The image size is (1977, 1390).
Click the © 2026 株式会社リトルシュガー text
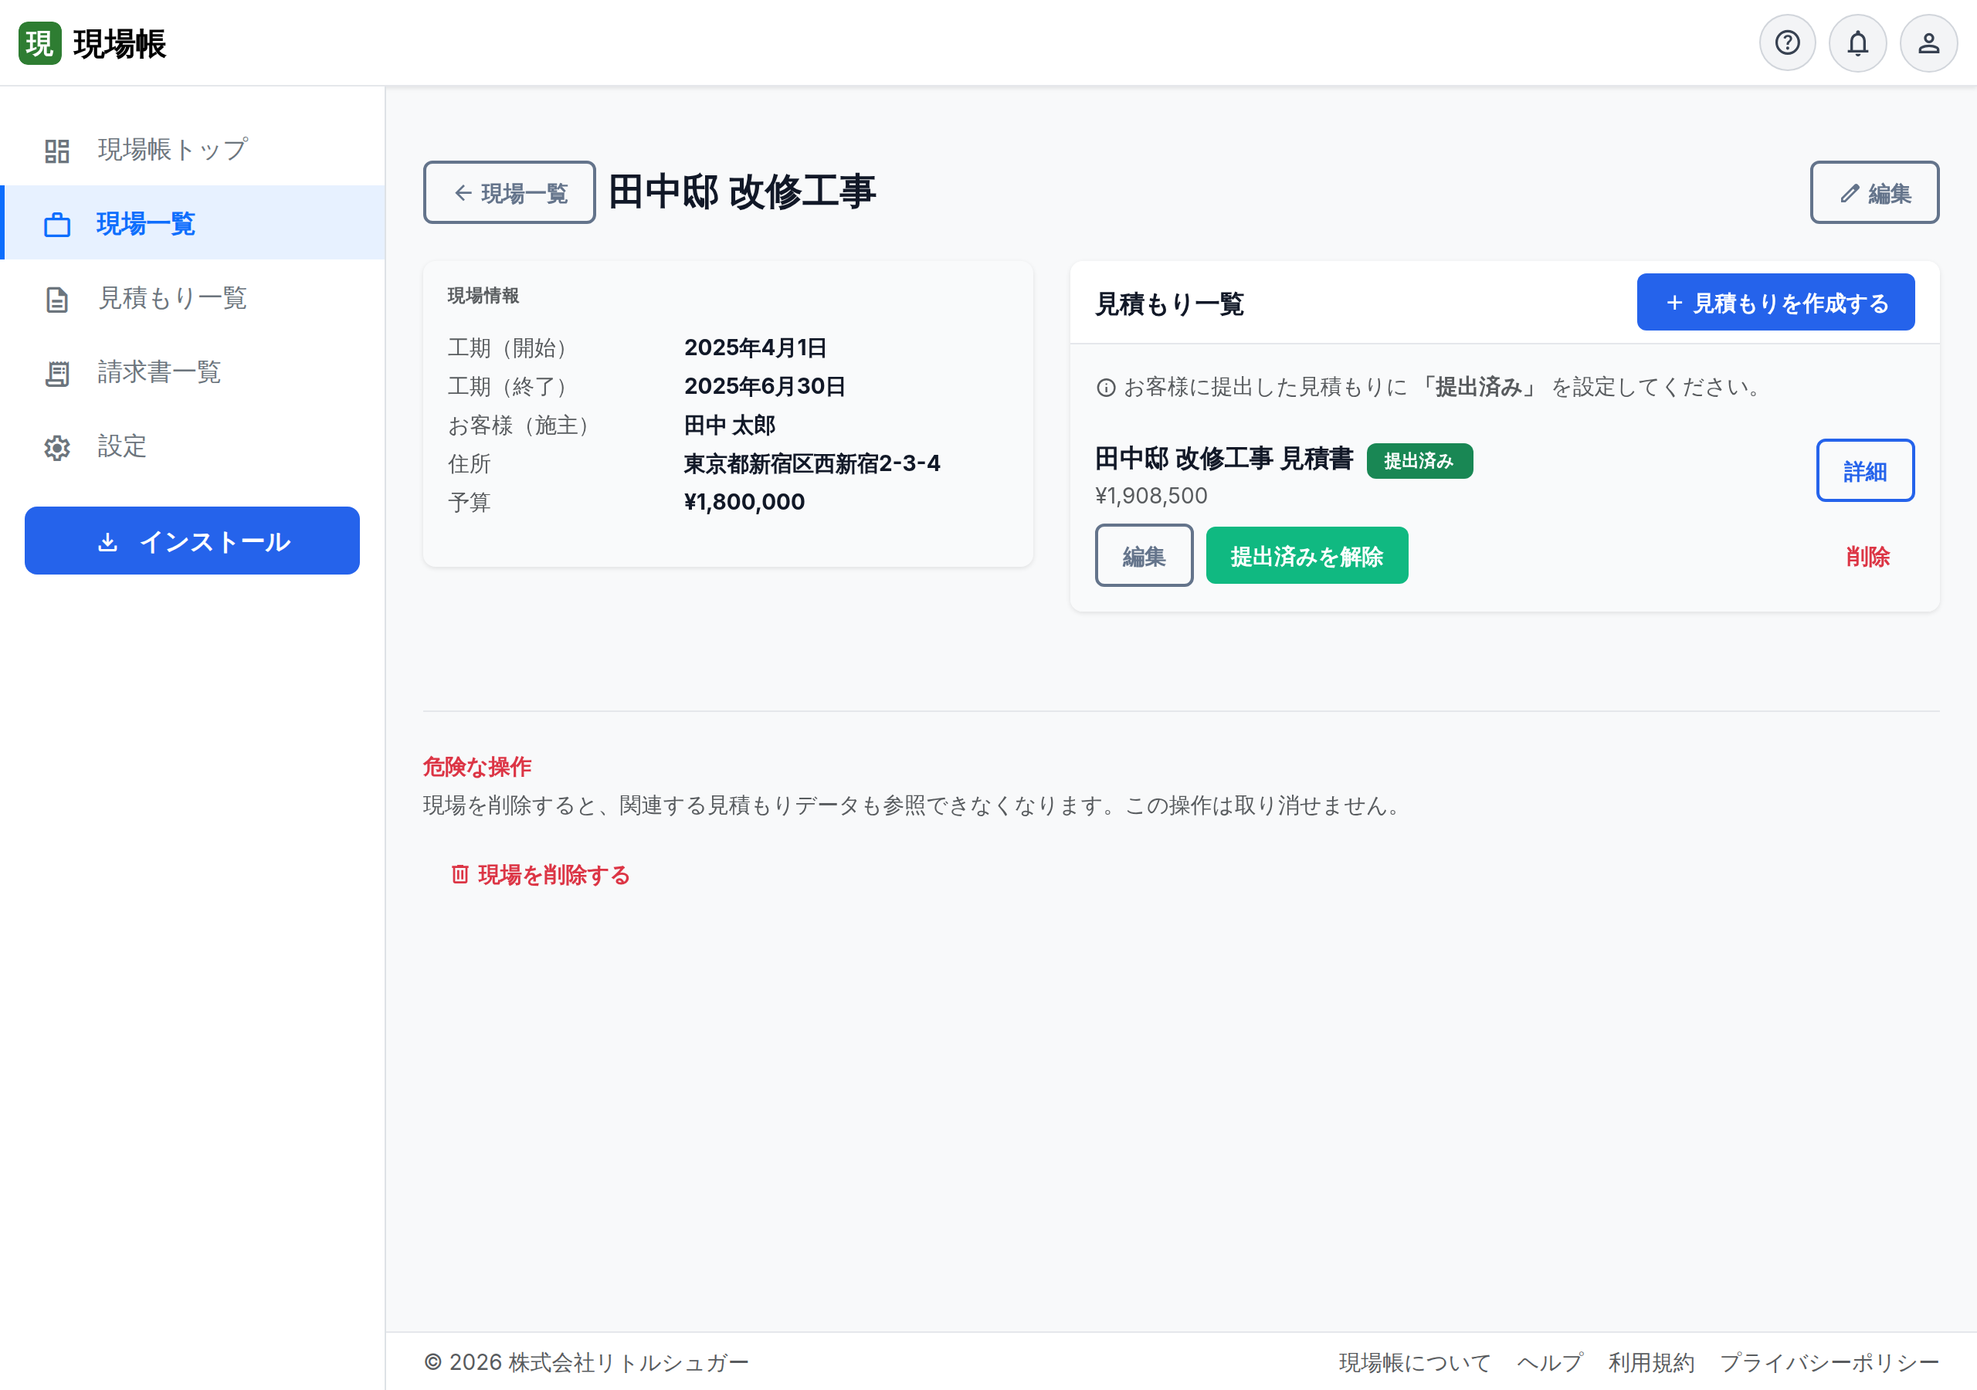pyautogui.click(x=586, y=1362)
